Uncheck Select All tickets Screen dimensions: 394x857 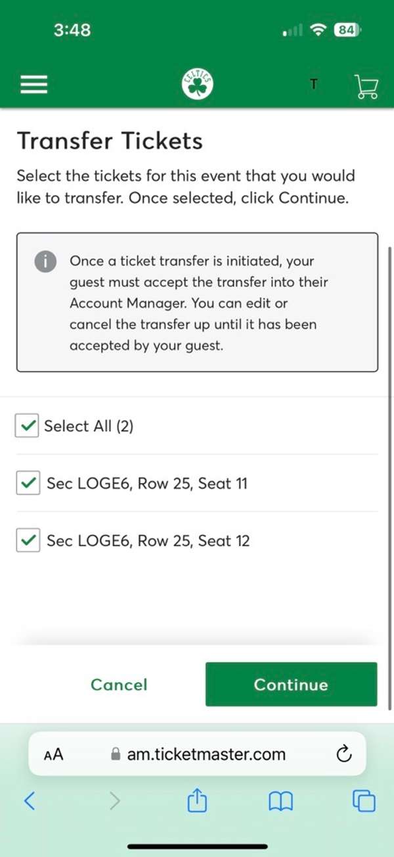26,426
